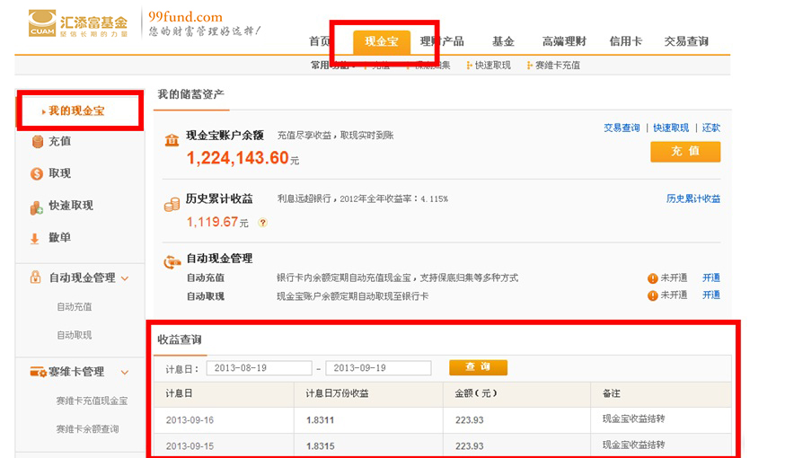Open the 历史累计收益 link on right

pos(692,198)
